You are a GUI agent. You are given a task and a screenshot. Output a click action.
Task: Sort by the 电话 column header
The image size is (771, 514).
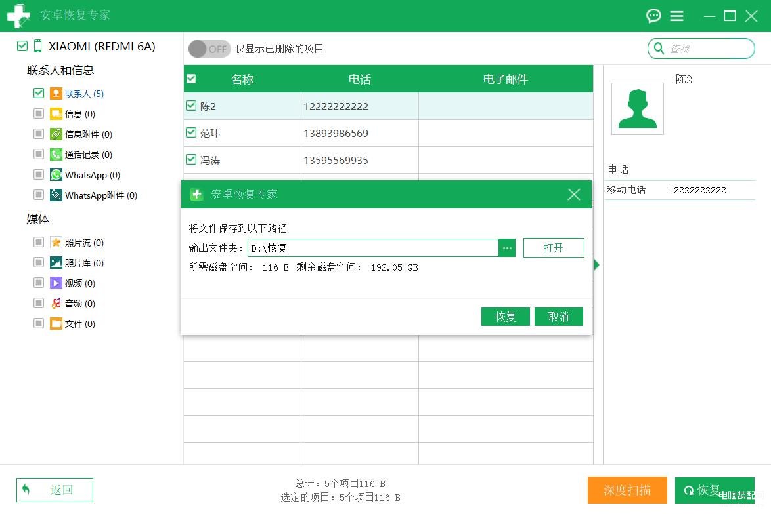[x=359, y=79]
